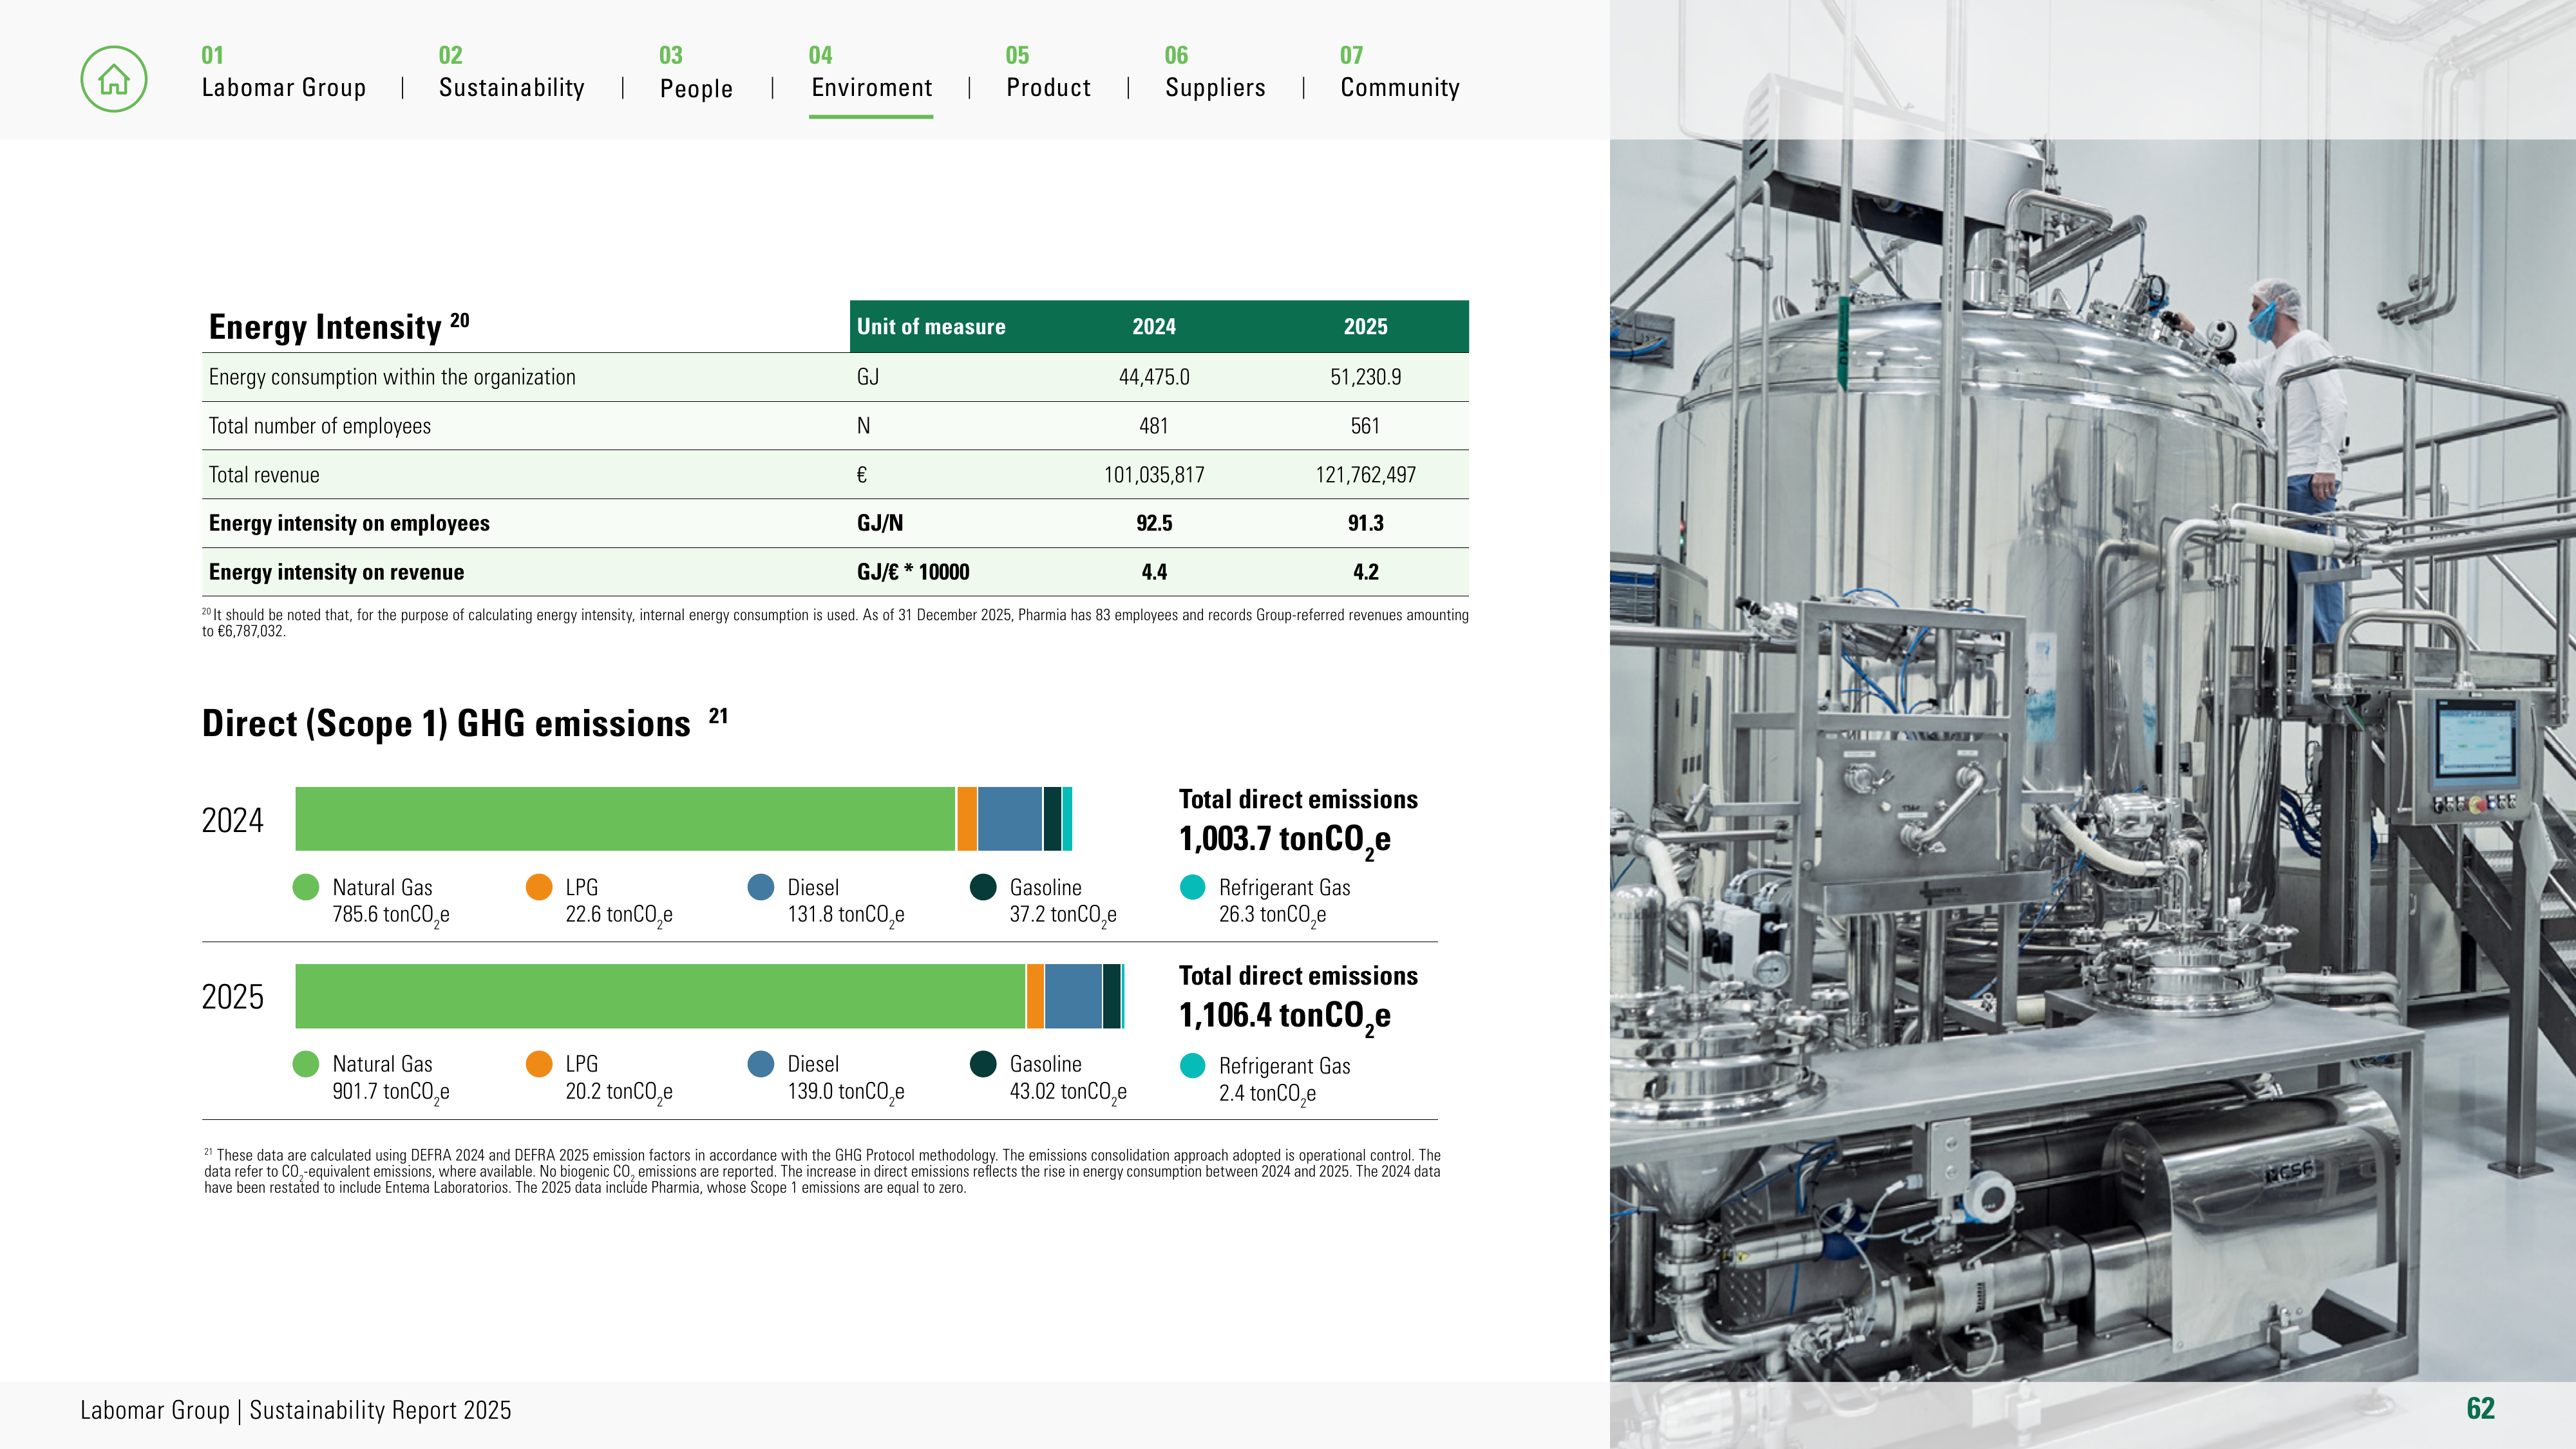This screenshot has width=2576, height=1449.
Task: Click the '901.7 tonCO2e' natural gas value
Action: tap(391, 1092)
